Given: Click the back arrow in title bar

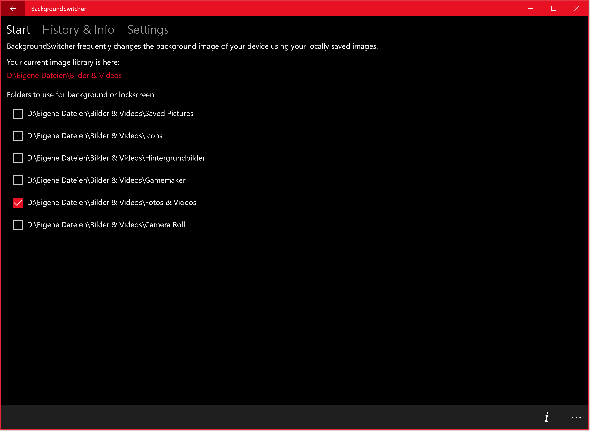Looking at the screenshot, I should point(13,9).
